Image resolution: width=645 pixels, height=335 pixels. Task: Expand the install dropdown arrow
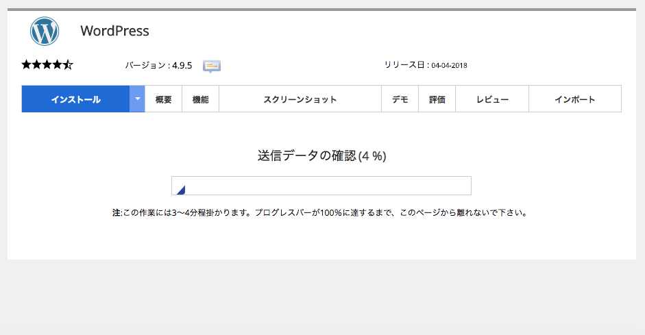137,99
